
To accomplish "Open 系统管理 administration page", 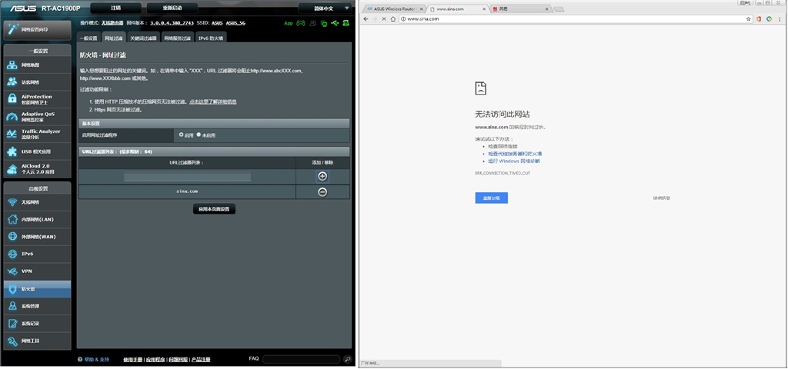I will (x=37, y=306).
